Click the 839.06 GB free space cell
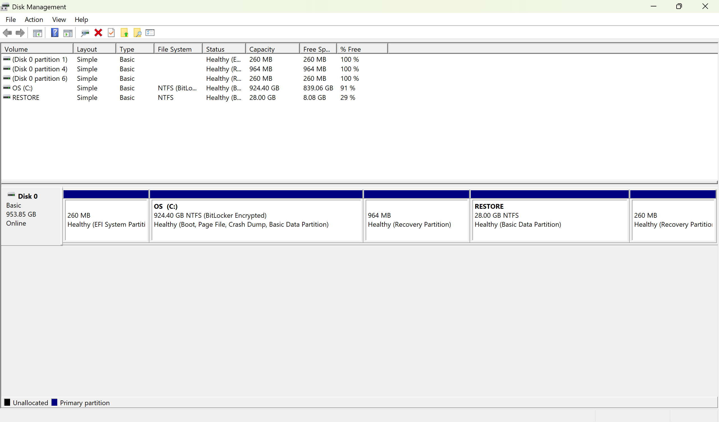Viewport: 719px width, 422px height. coord(318,88)
